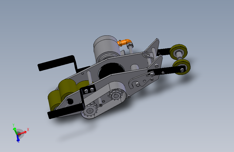Click the green Y axis on orientation triad
This screenshot has width=234, height=152.
coord(15,130)
